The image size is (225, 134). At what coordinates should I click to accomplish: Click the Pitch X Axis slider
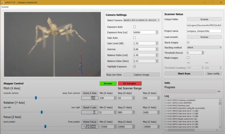tap(36, 98)
